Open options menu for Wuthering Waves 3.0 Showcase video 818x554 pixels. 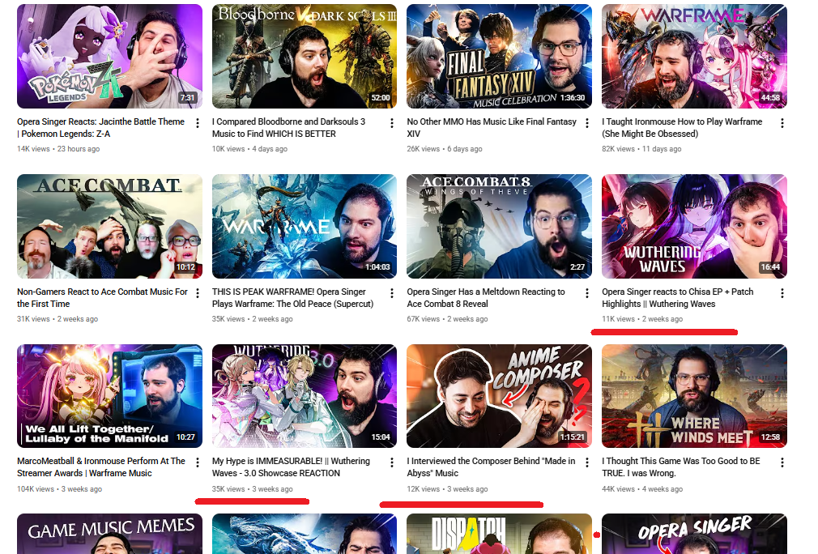pos(392,462)
